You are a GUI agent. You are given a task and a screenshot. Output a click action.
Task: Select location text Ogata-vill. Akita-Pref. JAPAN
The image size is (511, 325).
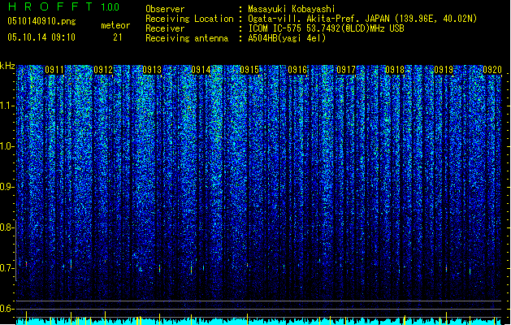(319, 19)
